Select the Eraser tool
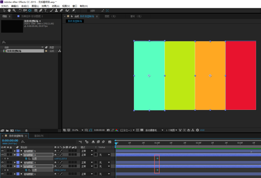Viewport: 261px width, 178px height. (x=61, y=10)
